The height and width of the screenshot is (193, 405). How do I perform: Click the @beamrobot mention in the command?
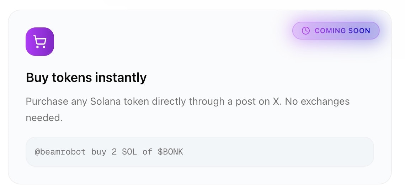pos(60,152)
